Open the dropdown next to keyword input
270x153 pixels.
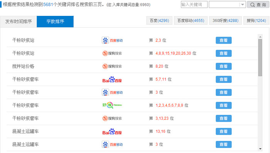point(243,5)
